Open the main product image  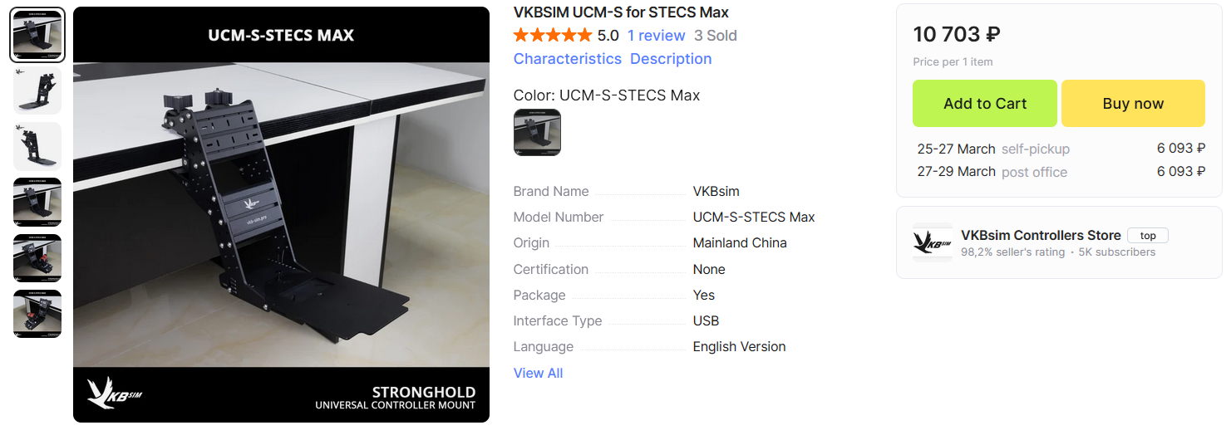[281, 215]
